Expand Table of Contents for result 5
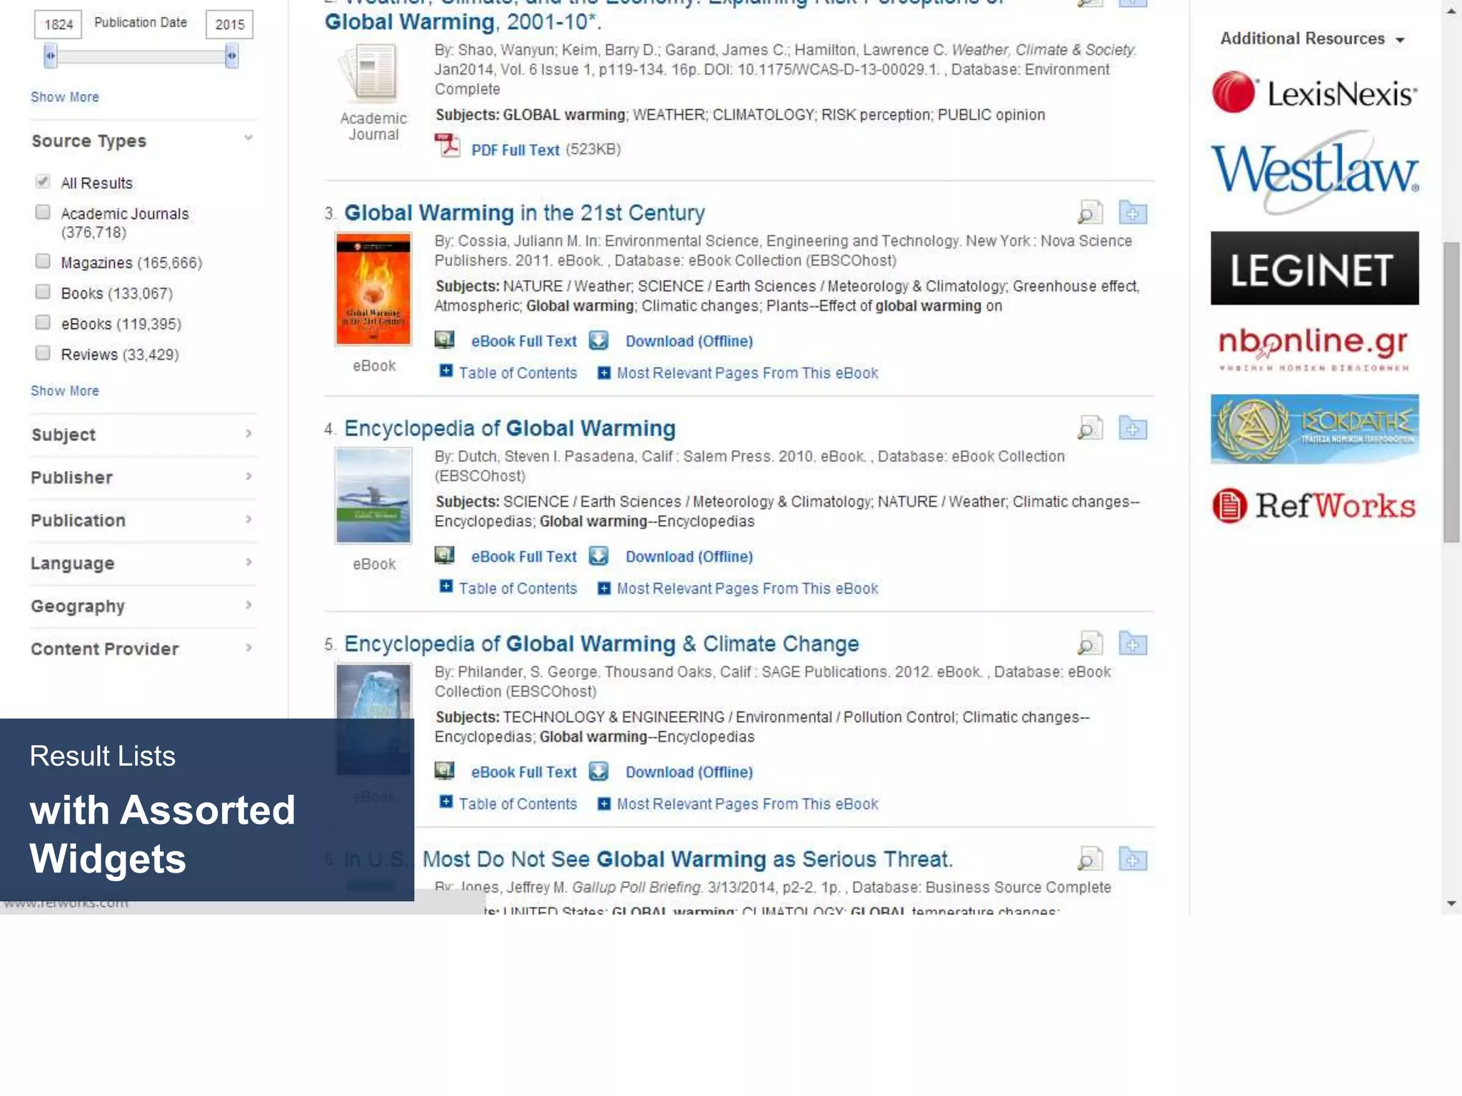 (x=508, y=803)
